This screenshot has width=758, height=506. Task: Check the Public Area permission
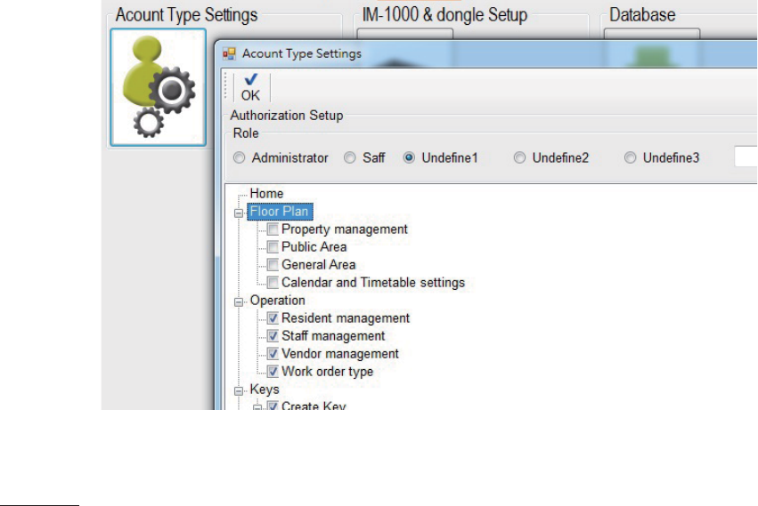(273, 246)
